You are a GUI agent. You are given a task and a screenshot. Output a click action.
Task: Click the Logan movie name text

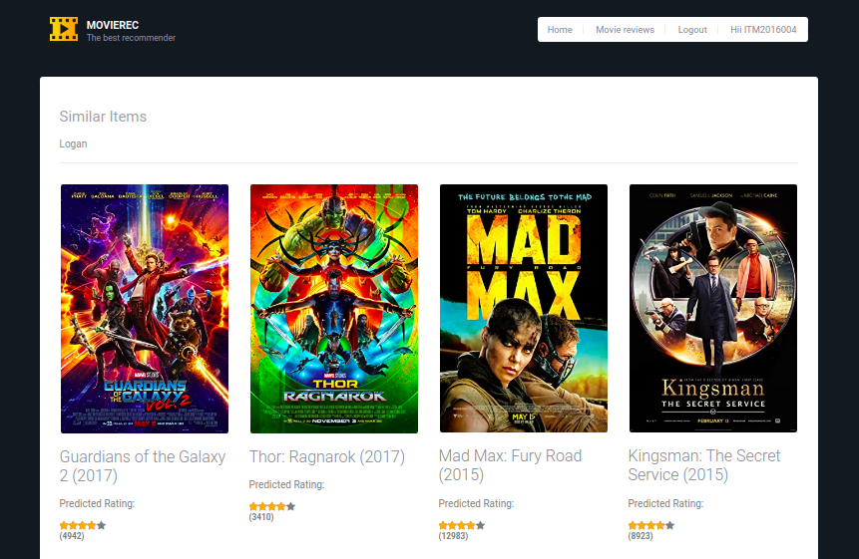[74, 143]
